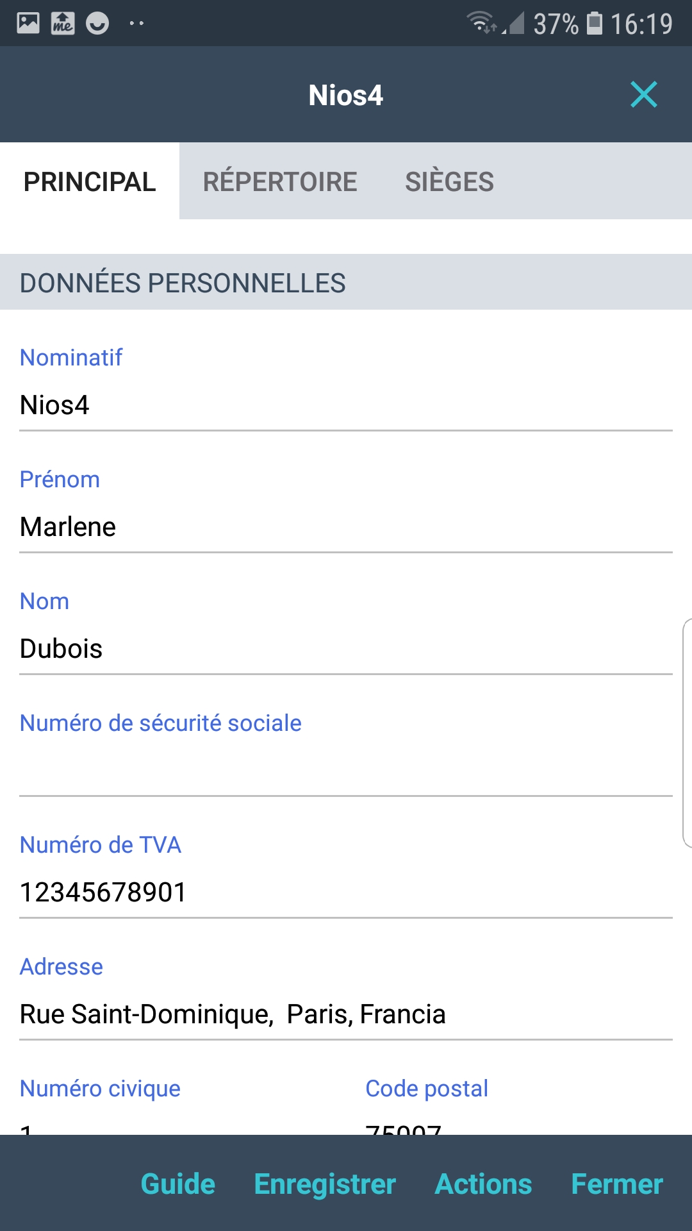Tap Fermer to close the form

pyautogui.click(x=616, y=1184)
